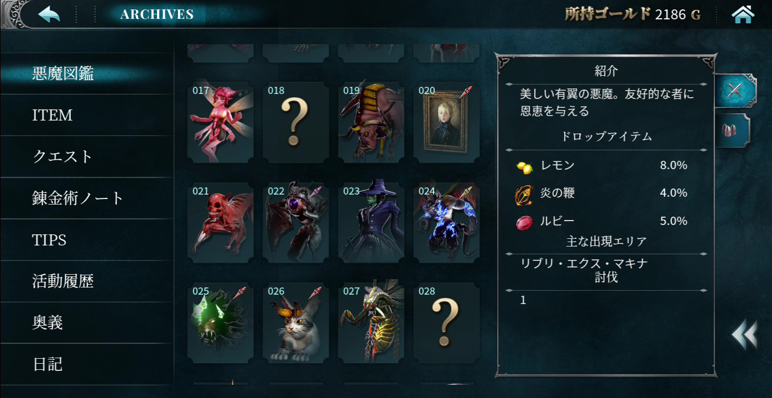Select the red skull hound 021
Image resolution: width=772 pixels, height=398 pixels.
point(221,223)
